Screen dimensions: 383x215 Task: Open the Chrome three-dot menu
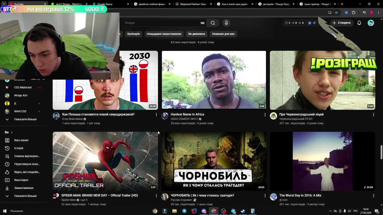378,13
